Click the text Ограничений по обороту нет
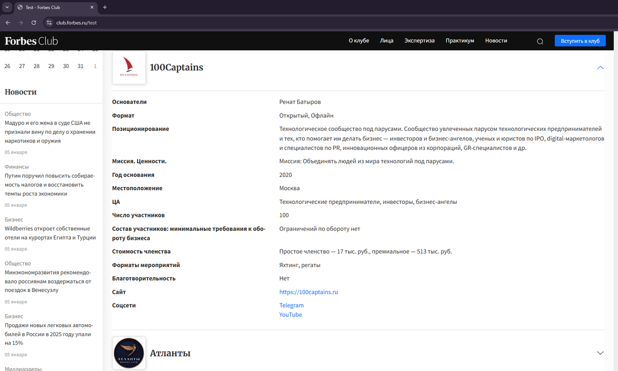The height and width of the screenshot is (371, 618). pyautogui.click(x=320, y=229)
